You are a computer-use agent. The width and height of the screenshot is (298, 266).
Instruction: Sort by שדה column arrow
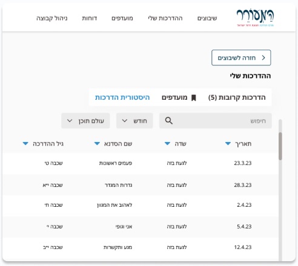167,144
